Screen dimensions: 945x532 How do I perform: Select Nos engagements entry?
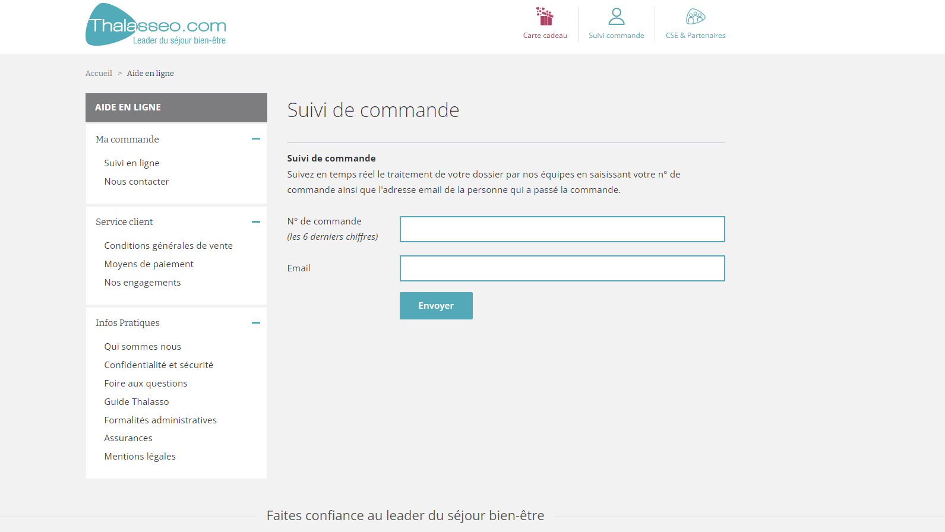[x=143, y=283]
